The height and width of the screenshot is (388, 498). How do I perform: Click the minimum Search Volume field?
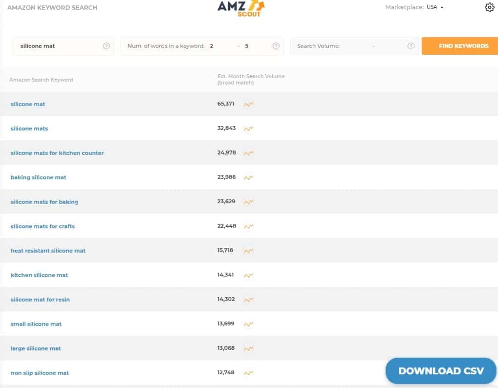(356, 46)
